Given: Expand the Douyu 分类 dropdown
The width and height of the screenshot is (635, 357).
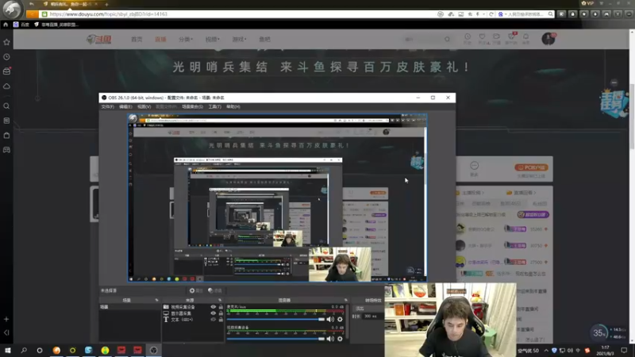Looking at the screenshot, I should tap(186, 39).
